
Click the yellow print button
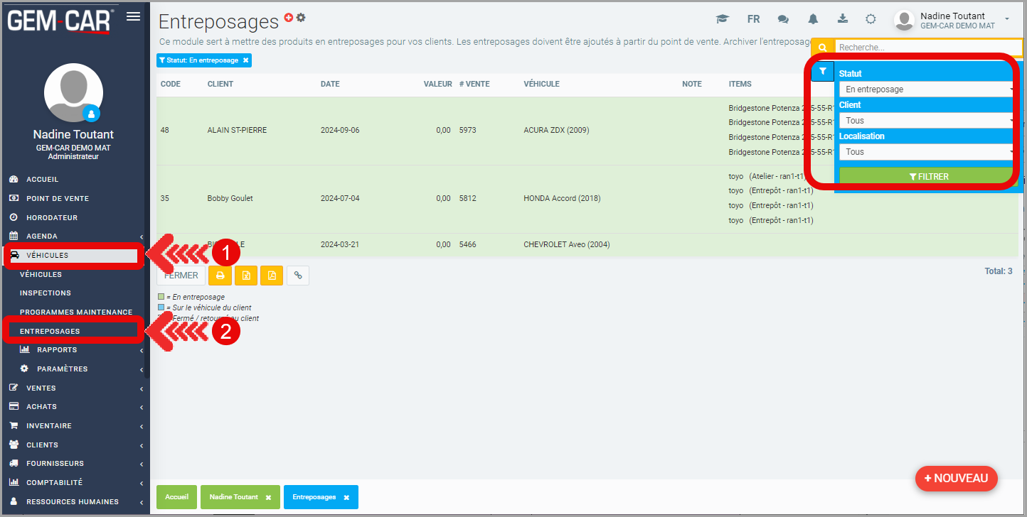pyautogui.click(x=220, y=276)
